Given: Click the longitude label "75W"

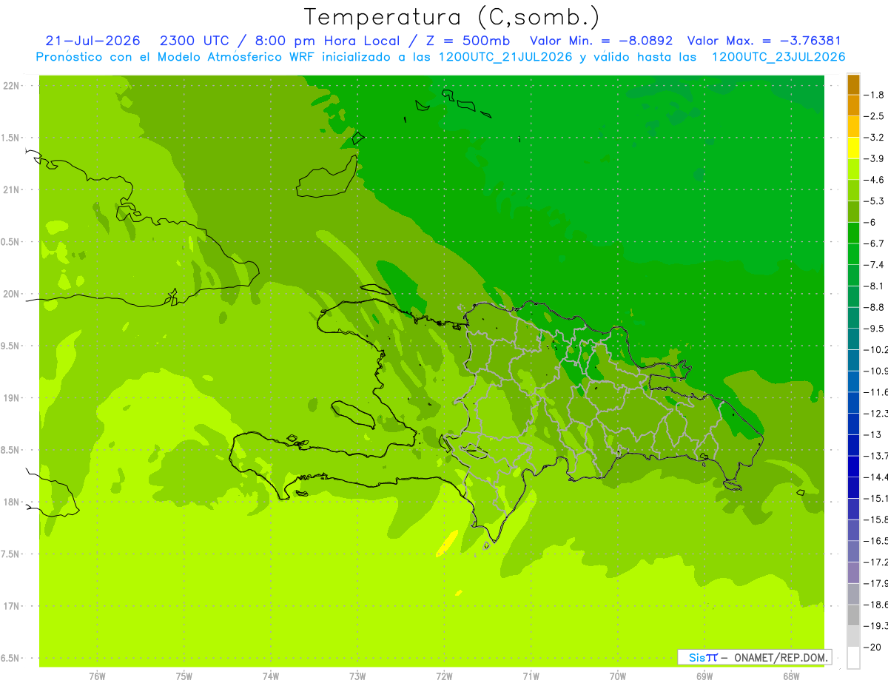Looking at the screenshot, I should pos(184,676).
